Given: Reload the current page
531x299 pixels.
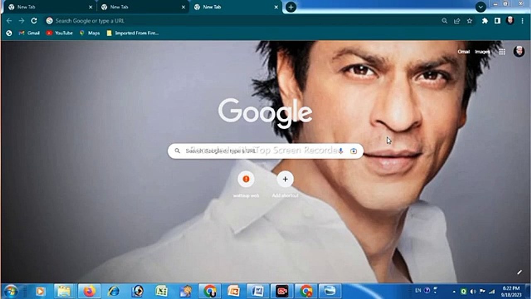Looking at the screenshot, I should click(x=34, y=21).
